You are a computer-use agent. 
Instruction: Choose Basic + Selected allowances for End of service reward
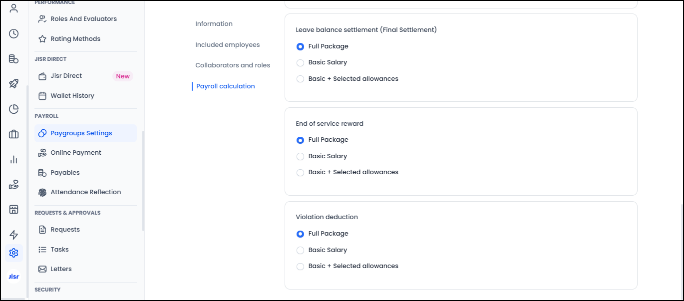coord(300,173)
